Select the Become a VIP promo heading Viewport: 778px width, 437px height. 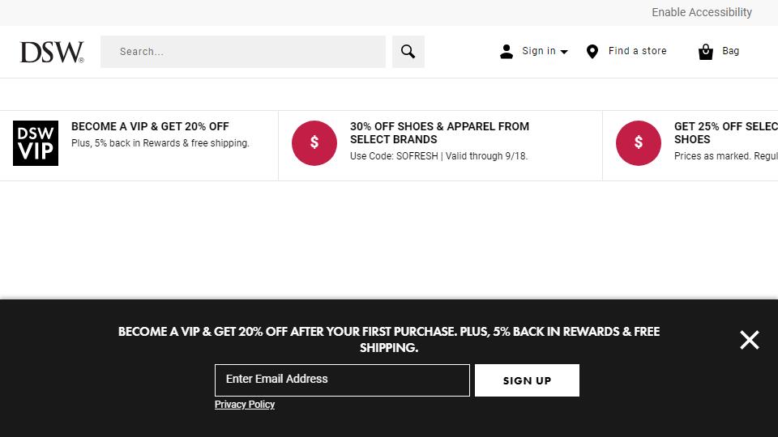click(151, 126)
